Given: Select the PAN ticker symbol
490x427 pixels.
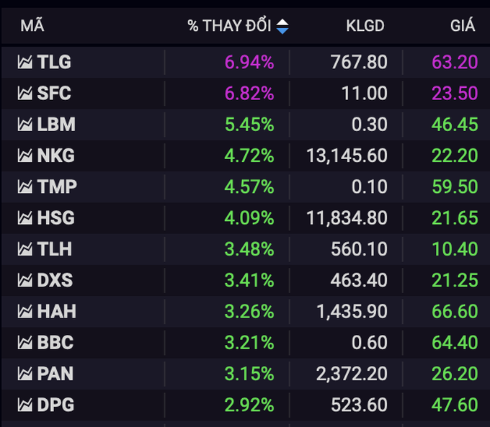Looking at the screenshot, I should 55,374.
